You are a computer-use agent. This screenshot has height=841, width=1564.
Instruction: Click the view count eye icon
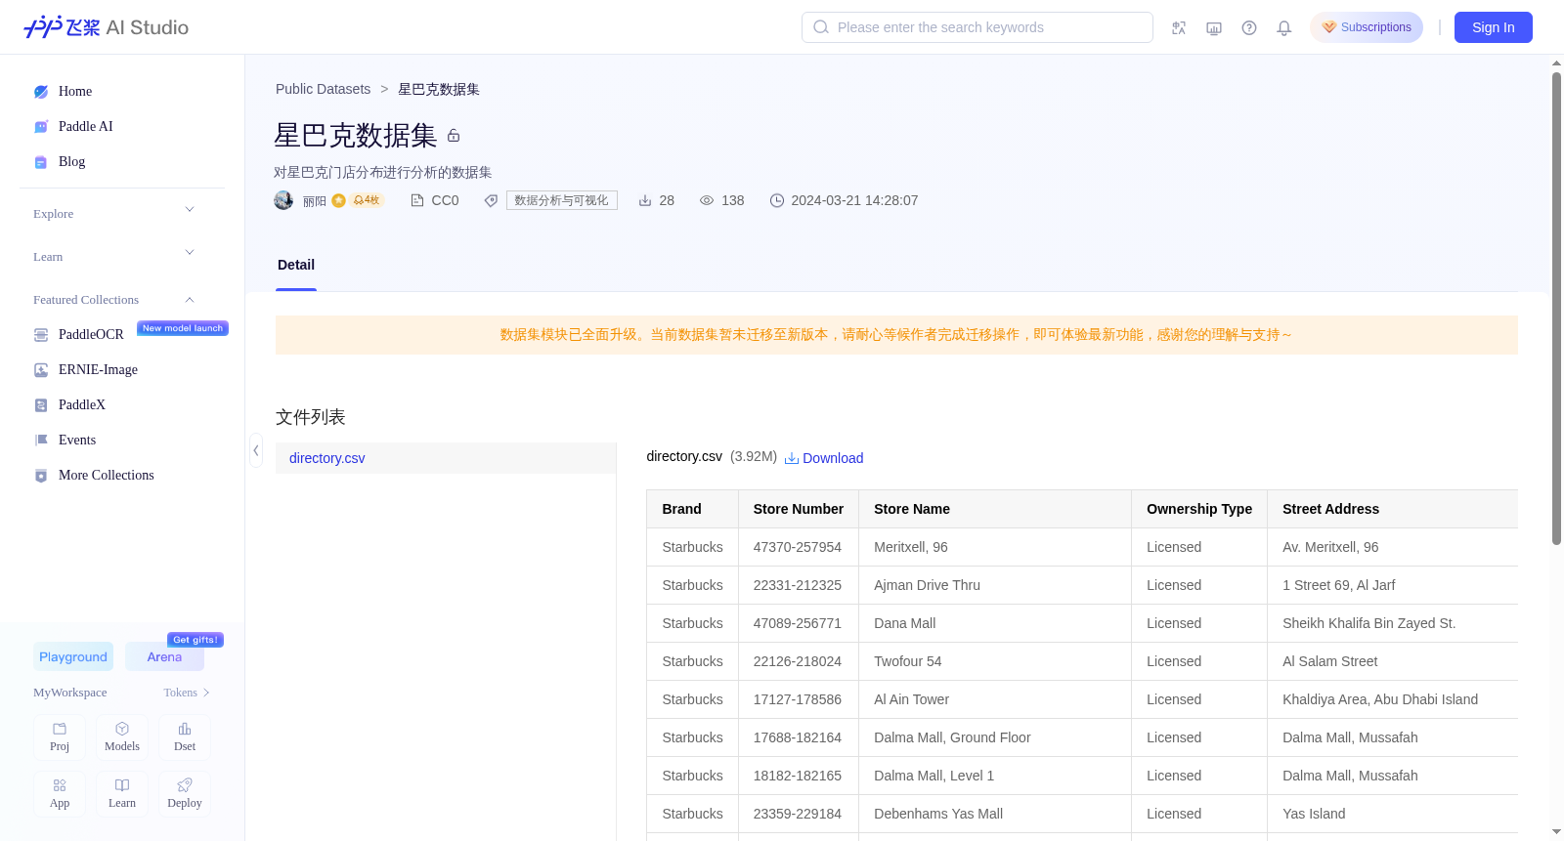[707, 200]
